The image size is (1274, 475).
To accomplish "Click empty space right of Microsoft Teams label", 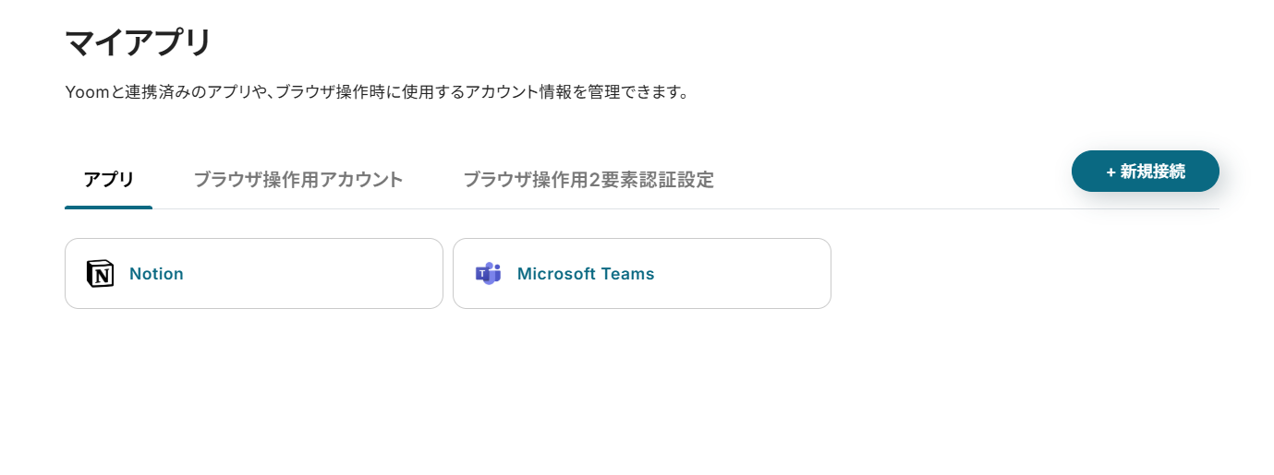I will (x=739, y=274).
